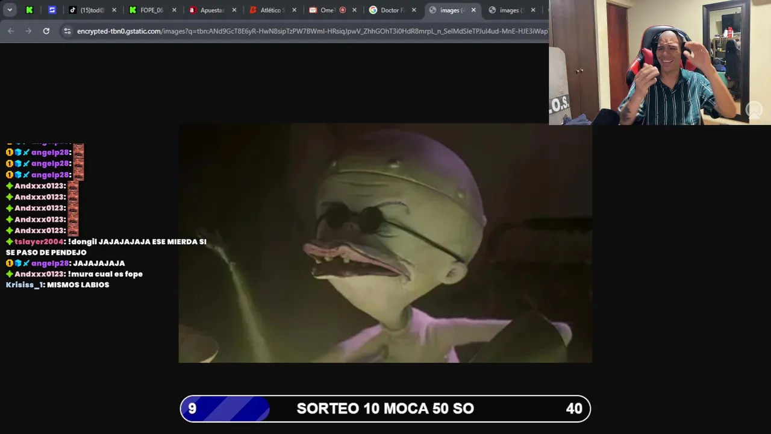Click the webcam overlay of the streamer
The image size is (771, 434).
660,62
